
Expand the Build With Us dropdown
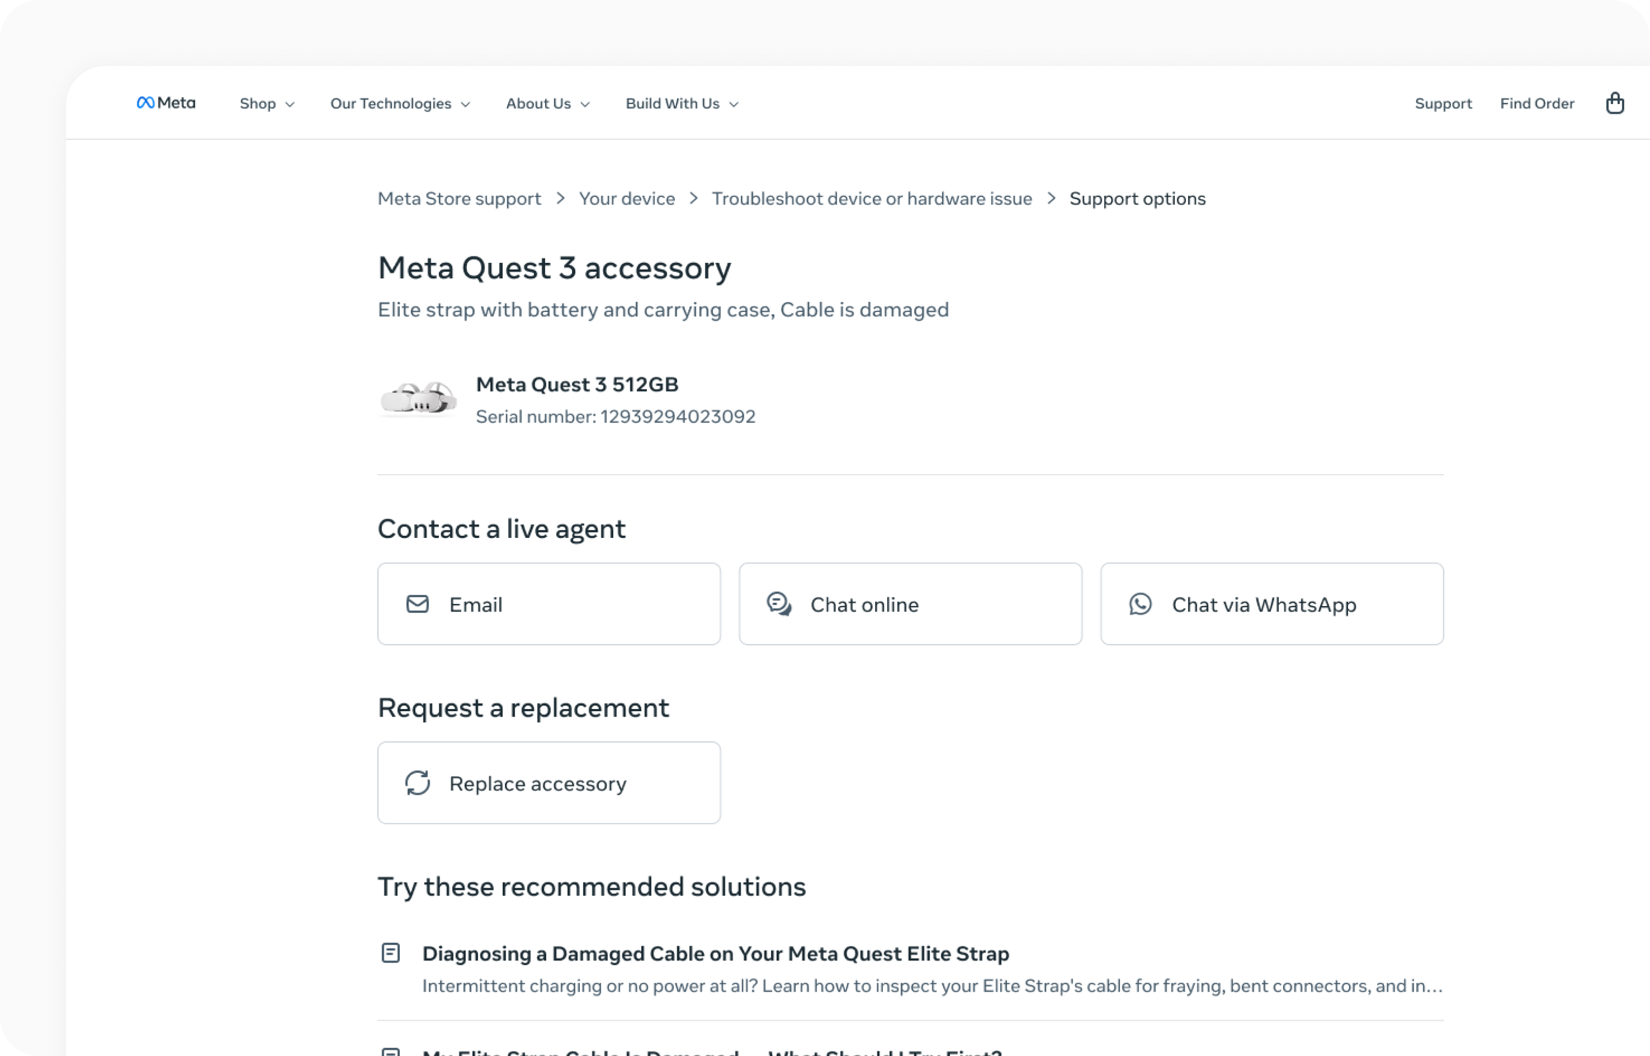681,103
